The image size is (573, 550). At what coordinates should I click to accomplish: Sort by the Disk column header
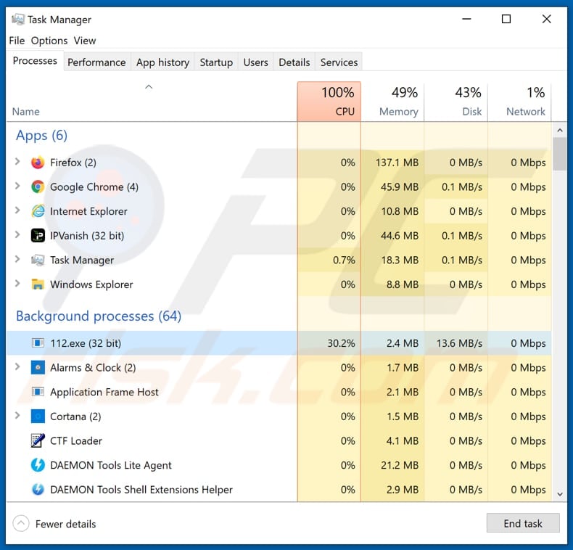pos(456,102)
